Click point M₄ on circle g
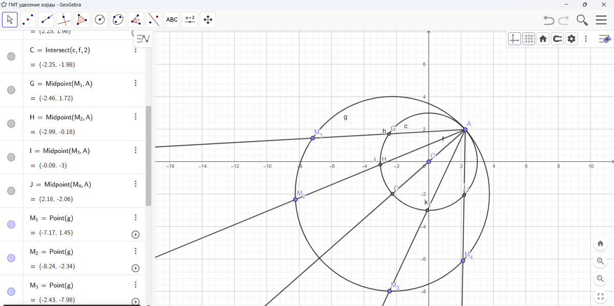614x306 pixels. (463, 261)
